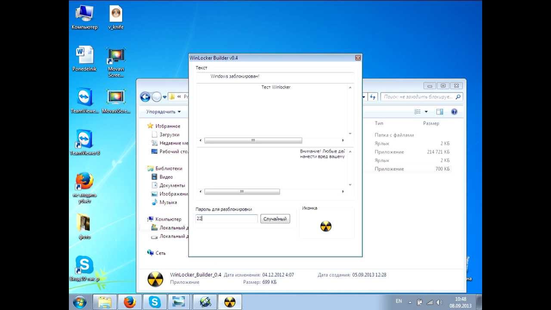The width and height of the screenshot is (551, 310).
Task: Click the Случайный button
Action: click(x=275, y=219)
